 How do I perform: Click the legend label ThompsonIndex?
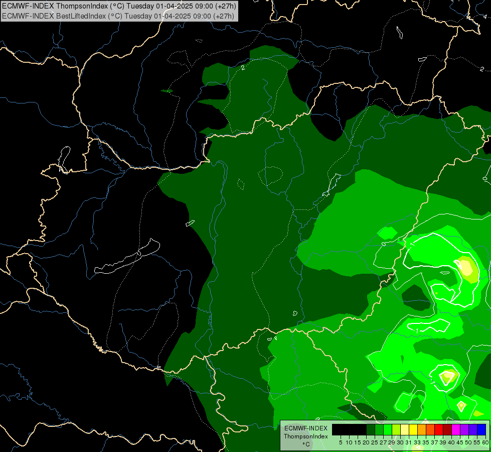(x=305, y=436)
